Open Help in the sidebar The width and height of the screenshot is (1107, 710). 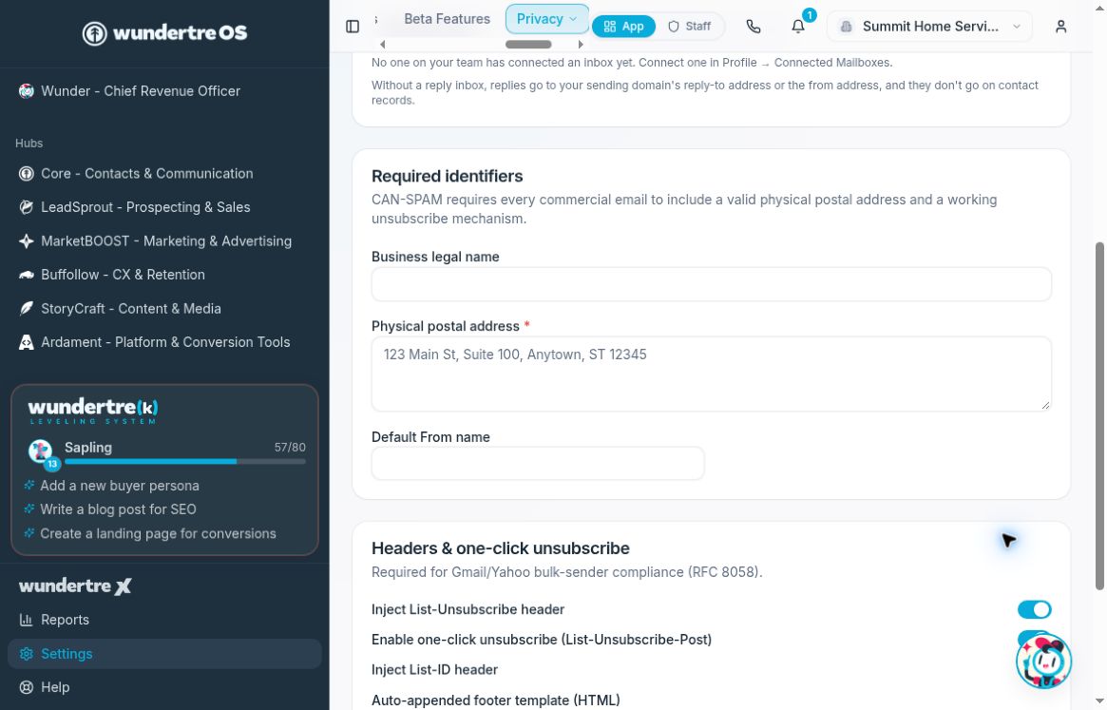[x=164, y=686]
